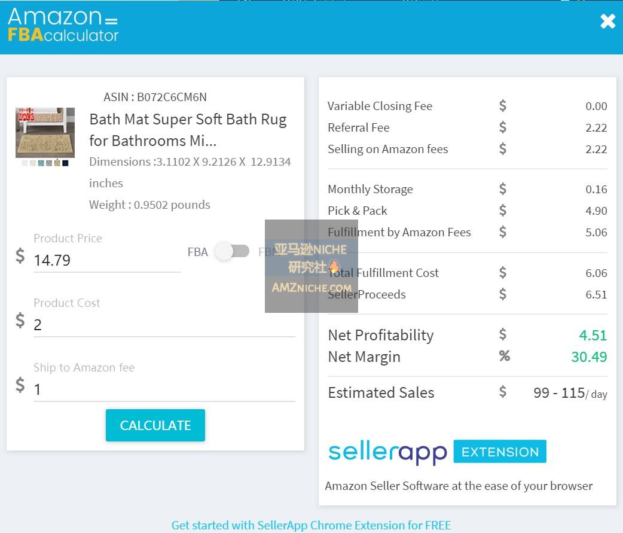Image resolution: width=623 pixels, height=533 pixels.
Task: Click the "Net Profitability" label
Action: click(381, 336)
